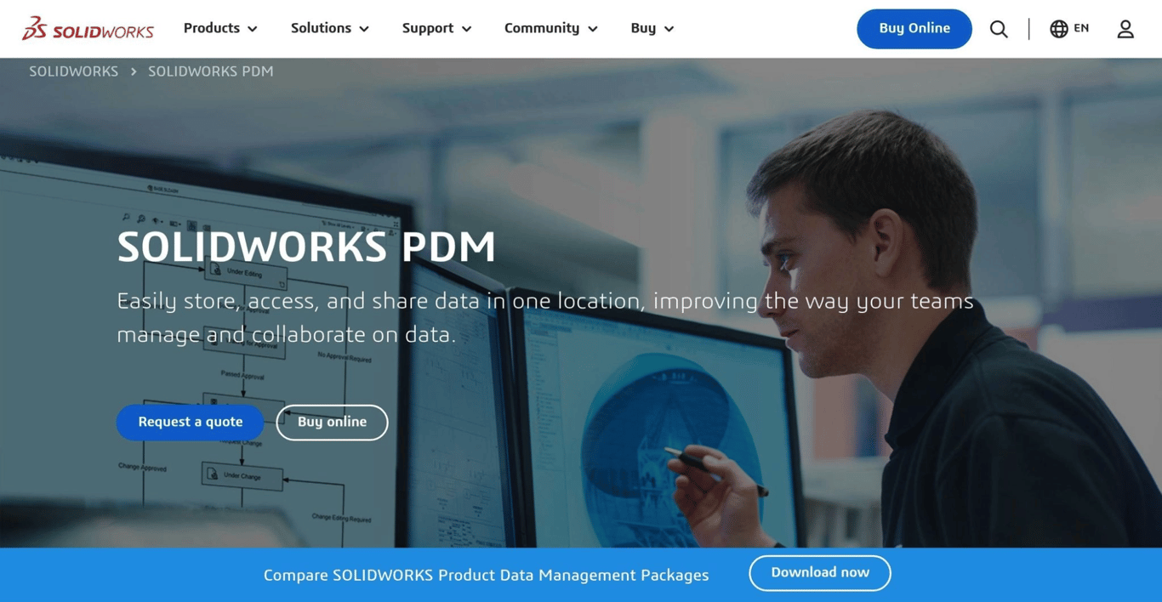Select the SOLIDWORKS PDM breadcrumb
The image size is (1162, 602).
211,71
